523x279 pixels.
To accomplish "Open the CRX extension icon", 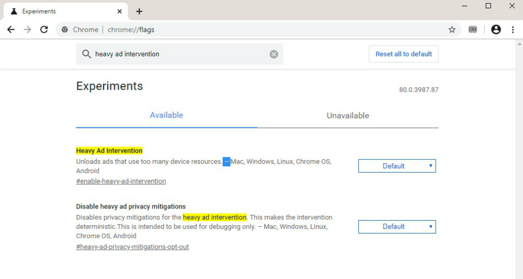I will click(473, 30).
